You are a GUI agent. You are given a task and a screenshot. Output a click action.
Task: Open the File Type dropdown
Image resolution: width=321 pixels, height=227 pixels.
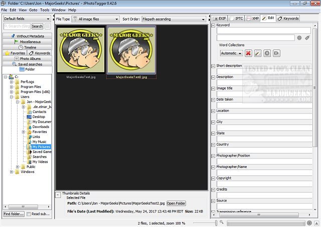(95, 19)
